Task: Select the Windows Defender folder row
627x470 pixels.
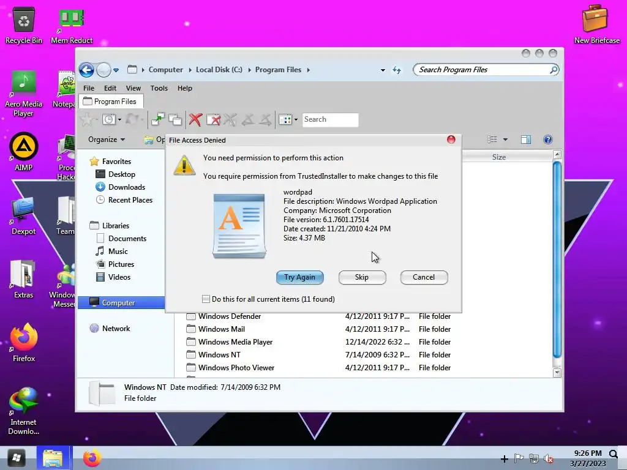Action: [318, 316]
